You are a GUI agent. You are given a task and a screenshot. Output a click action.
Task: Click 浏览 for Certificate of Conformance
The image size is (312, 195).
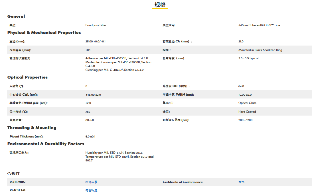[241, 182]
